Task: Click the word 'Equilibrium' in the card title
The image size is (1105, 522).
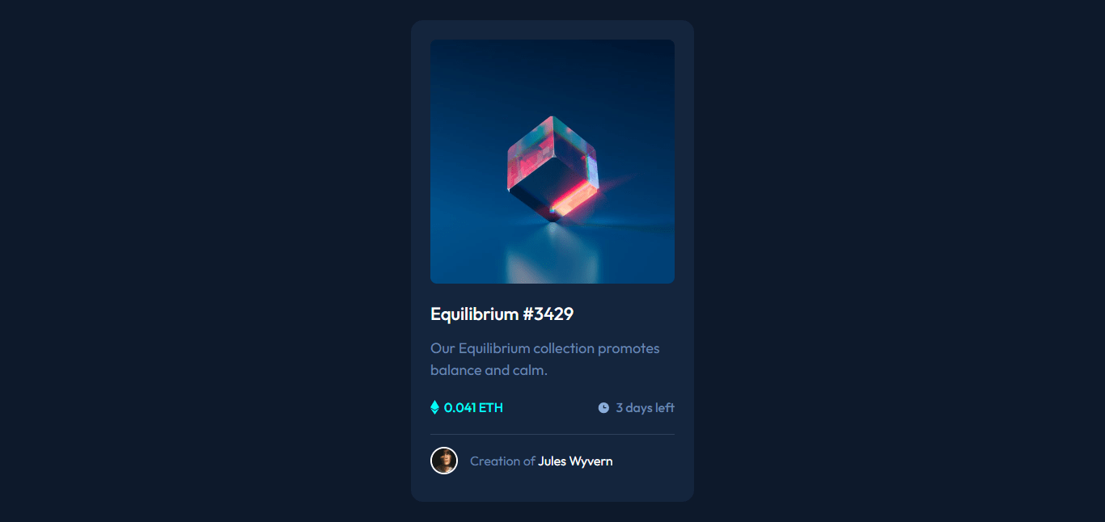Action: [475, 314]
